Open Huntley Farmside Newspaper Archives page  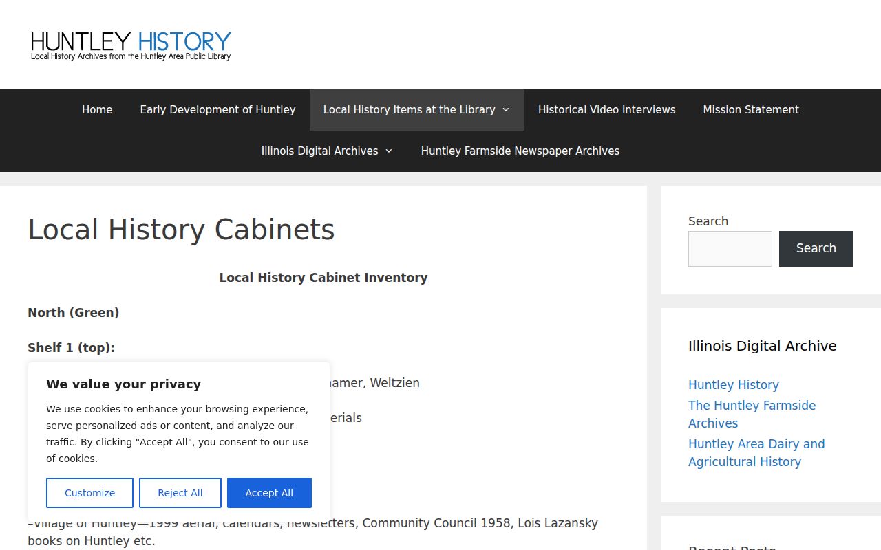pos(520,151)
